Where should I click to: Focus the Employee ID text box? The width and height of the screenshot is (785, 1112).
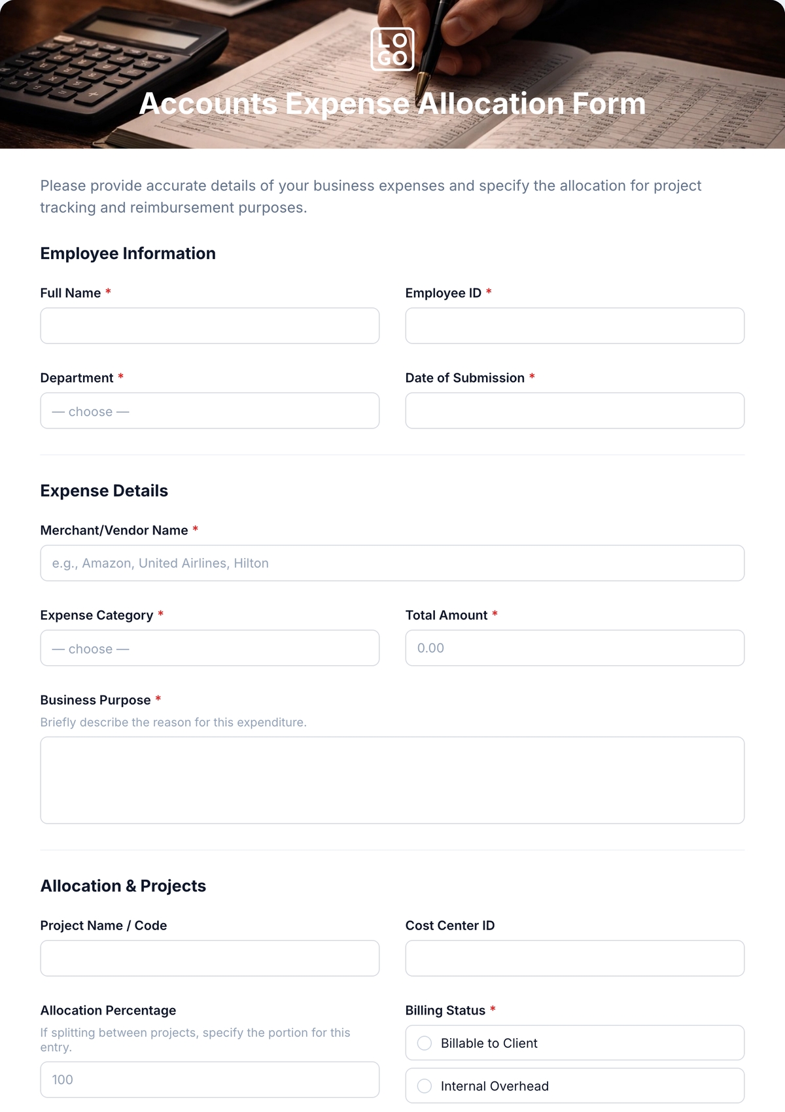[575, 326]
